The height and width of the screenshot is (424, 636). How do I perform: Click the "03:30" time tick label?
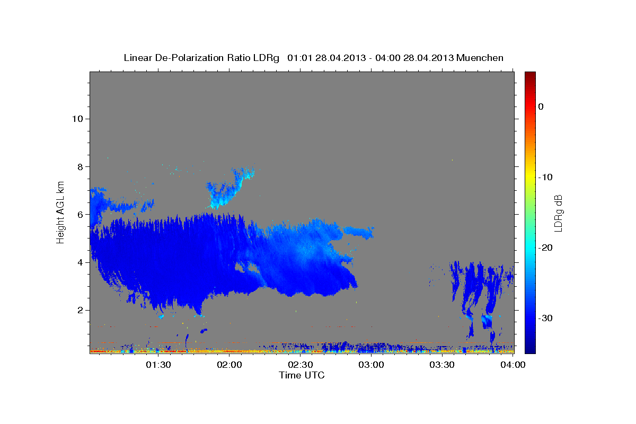(x=441, y=365)
